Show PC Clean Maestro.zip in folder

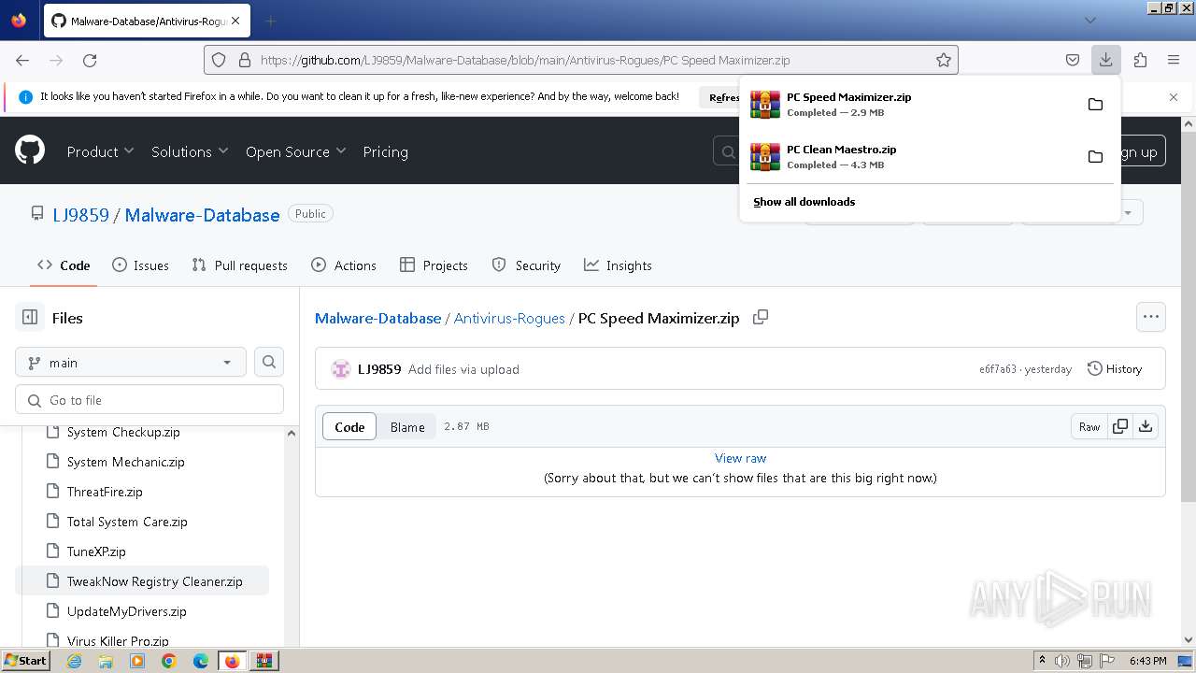click(1095, 156)
